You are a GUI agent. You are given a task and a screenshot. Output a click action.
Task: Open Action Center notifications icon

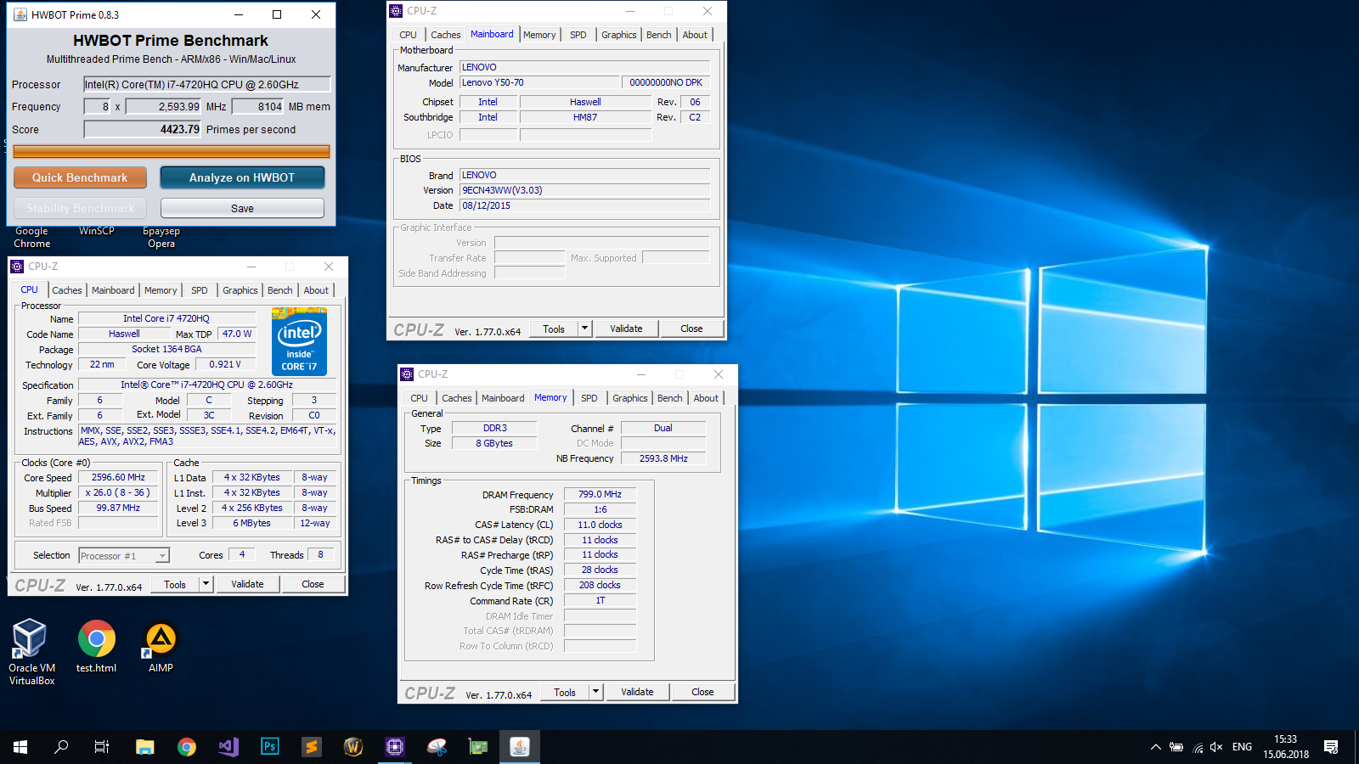(x=1331, y=747)
